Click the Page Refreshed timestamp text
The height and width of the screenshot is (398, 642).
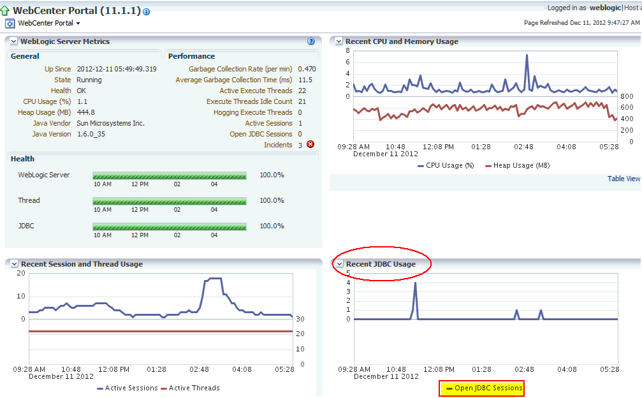pyautogui.click(x=582, y=22)
